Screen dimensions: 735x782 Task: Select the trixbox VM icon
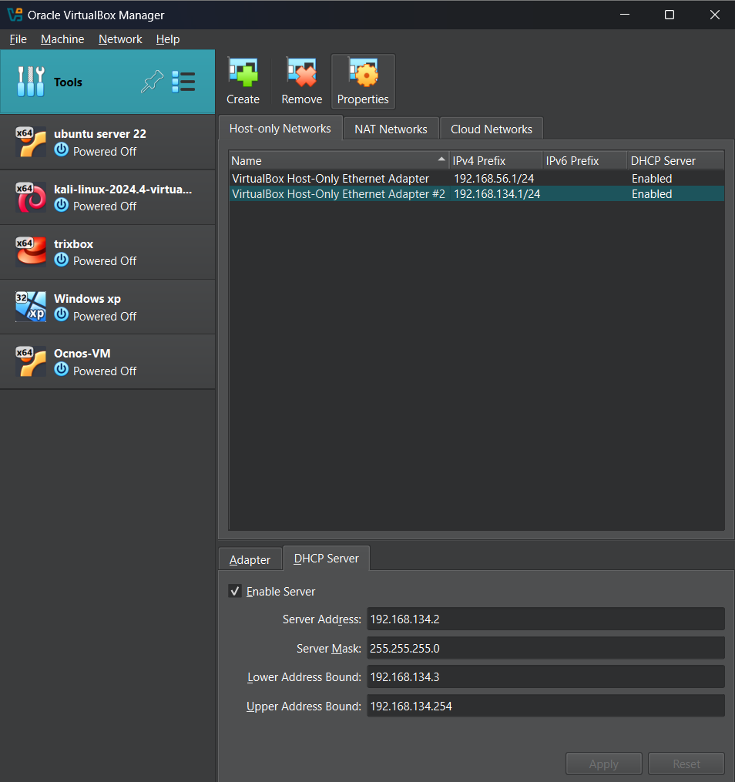click(x=30, y=252)
